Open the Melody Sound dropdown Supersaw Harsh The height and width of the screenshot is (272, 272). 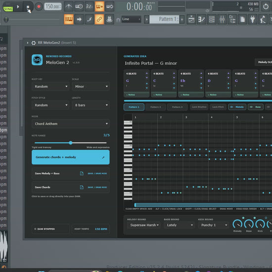[144, 225]
